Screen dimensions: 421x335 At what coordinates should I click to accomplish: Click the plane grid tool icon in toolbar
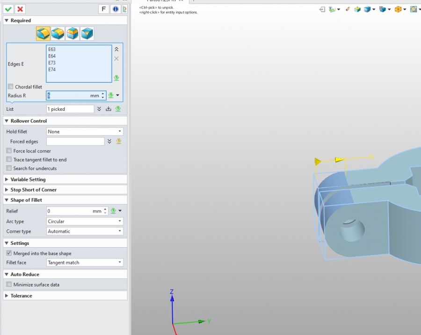click(x=333, y=10)
